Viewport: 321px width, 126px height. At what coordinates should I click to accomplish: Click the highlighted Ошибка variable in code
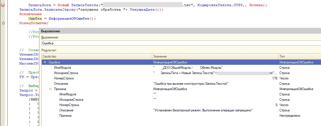[x=35, y=19]
